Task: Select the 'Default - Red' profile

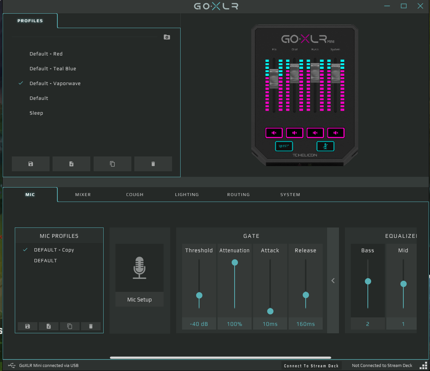Action: 46,54
